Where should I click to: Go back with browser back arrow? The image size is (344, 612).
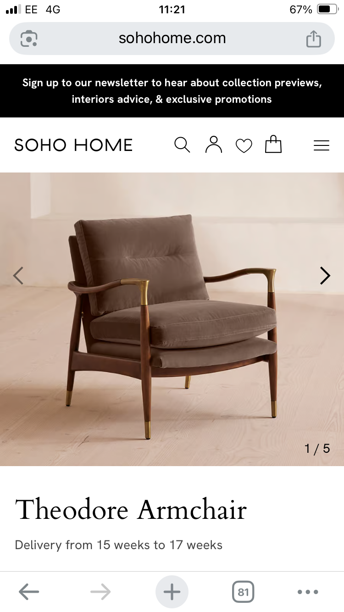click(x=29, y=592)
